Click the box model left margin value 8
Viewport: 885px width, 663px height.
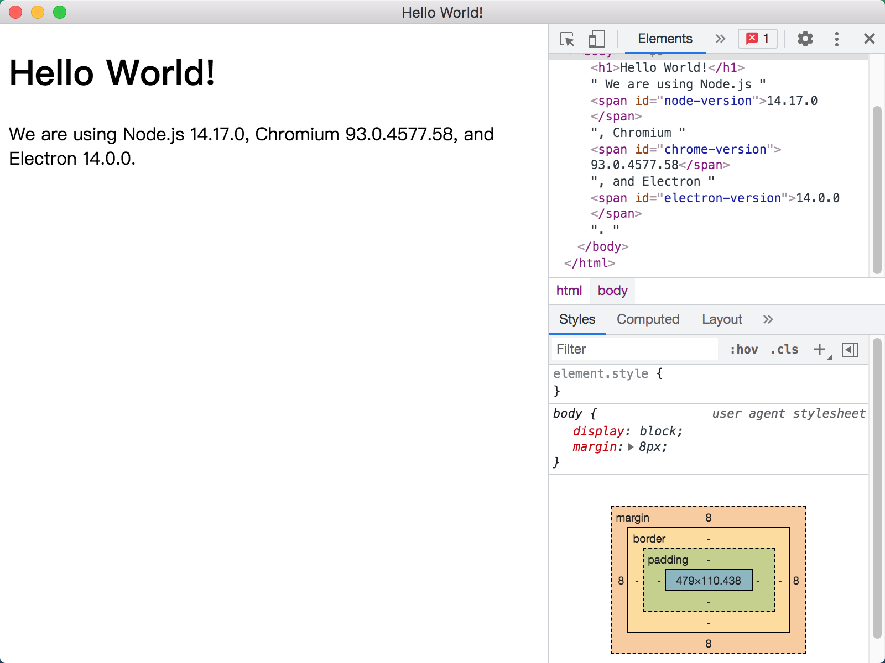(621, 581)
